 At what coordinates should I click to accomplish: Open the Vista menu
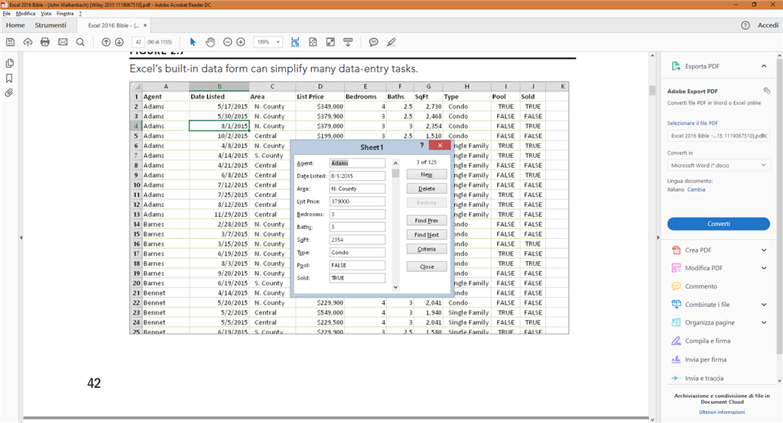pos(46,14)
